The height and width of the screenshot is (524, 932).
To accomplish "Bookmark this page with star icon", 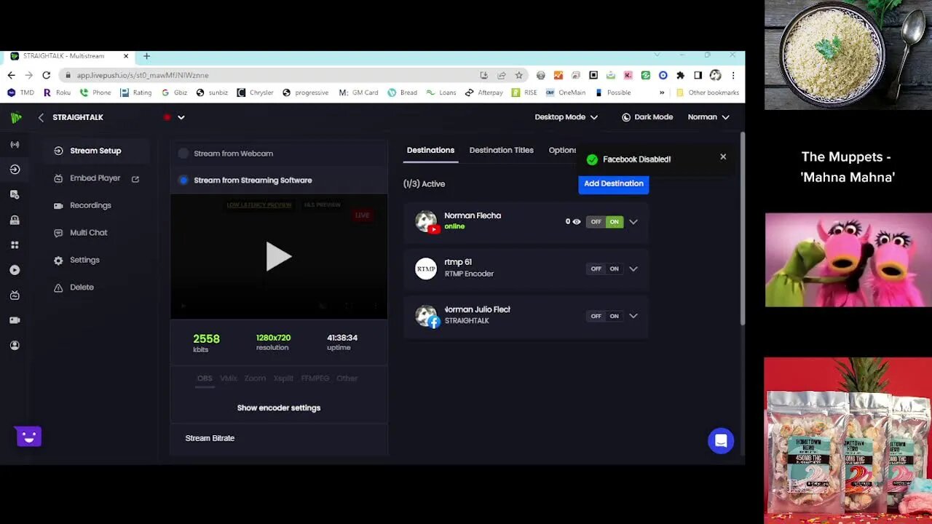I will click(519, 75).
